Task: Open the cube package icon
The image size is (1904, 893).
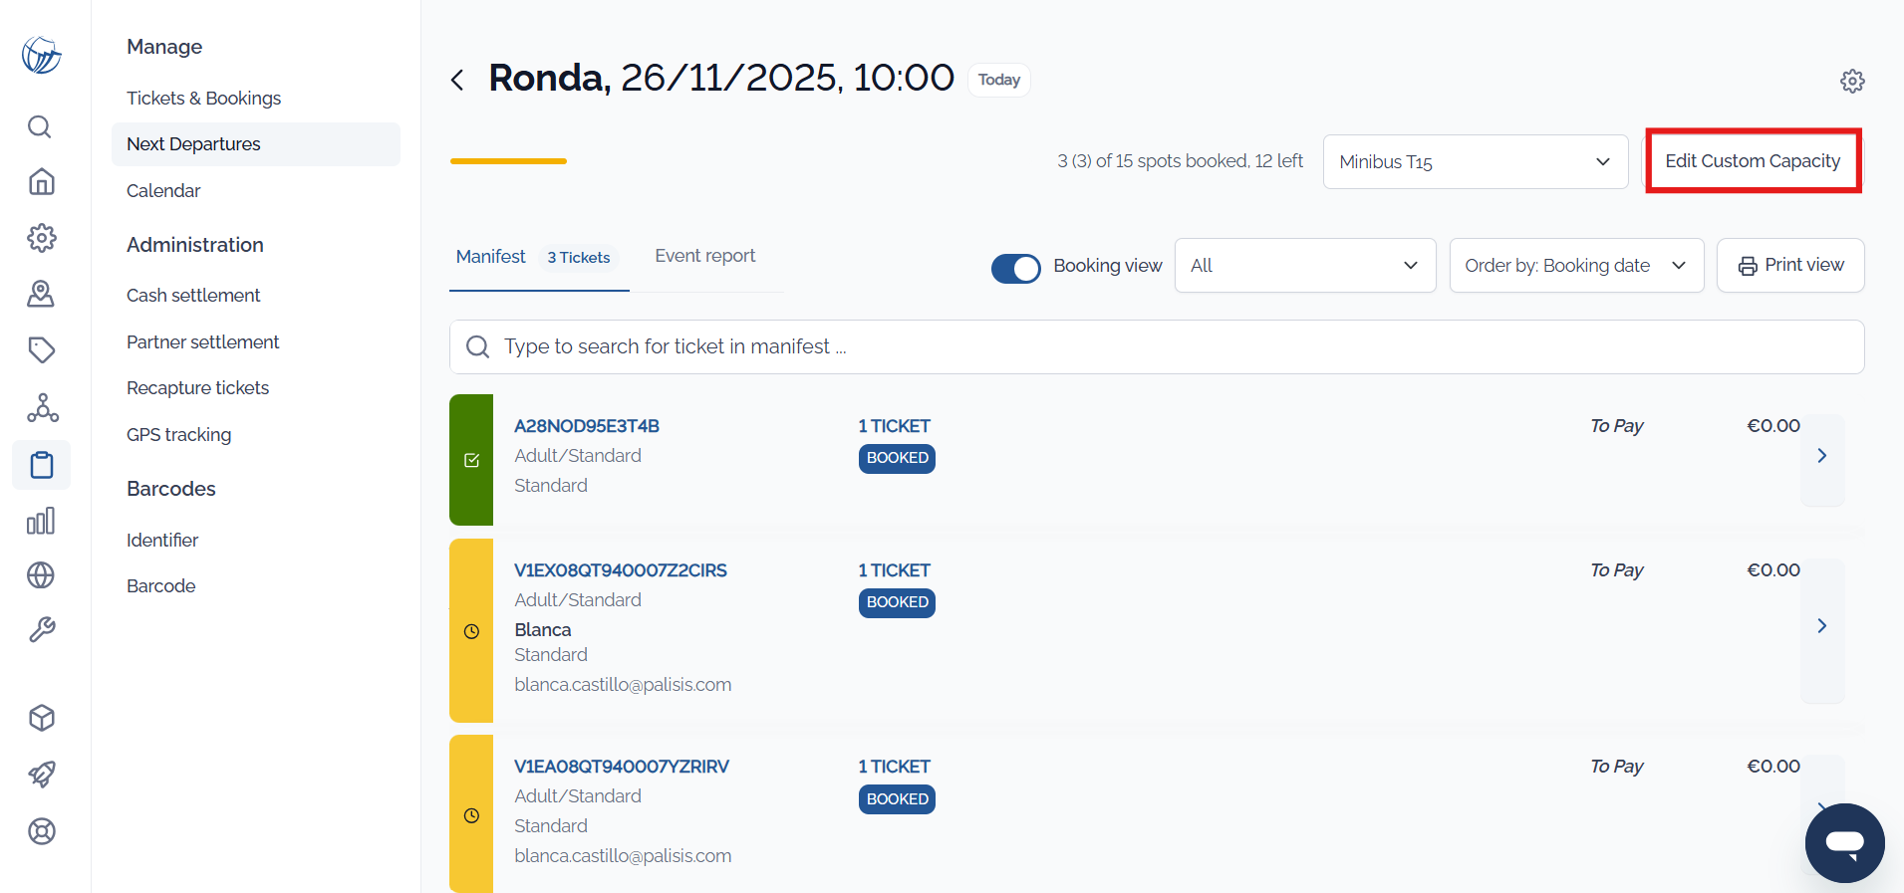Action: tap(42, 718)
